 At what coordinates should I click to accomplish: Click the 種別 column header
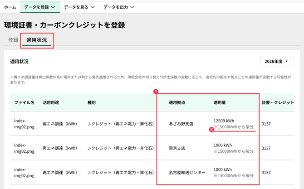(x=92, y=102)
